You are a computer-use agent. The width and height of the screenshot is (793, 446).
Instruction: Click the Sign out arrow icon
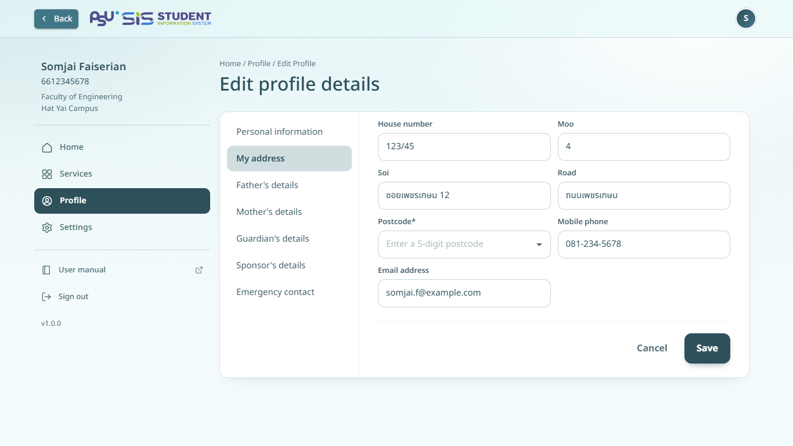click(46, 297)
